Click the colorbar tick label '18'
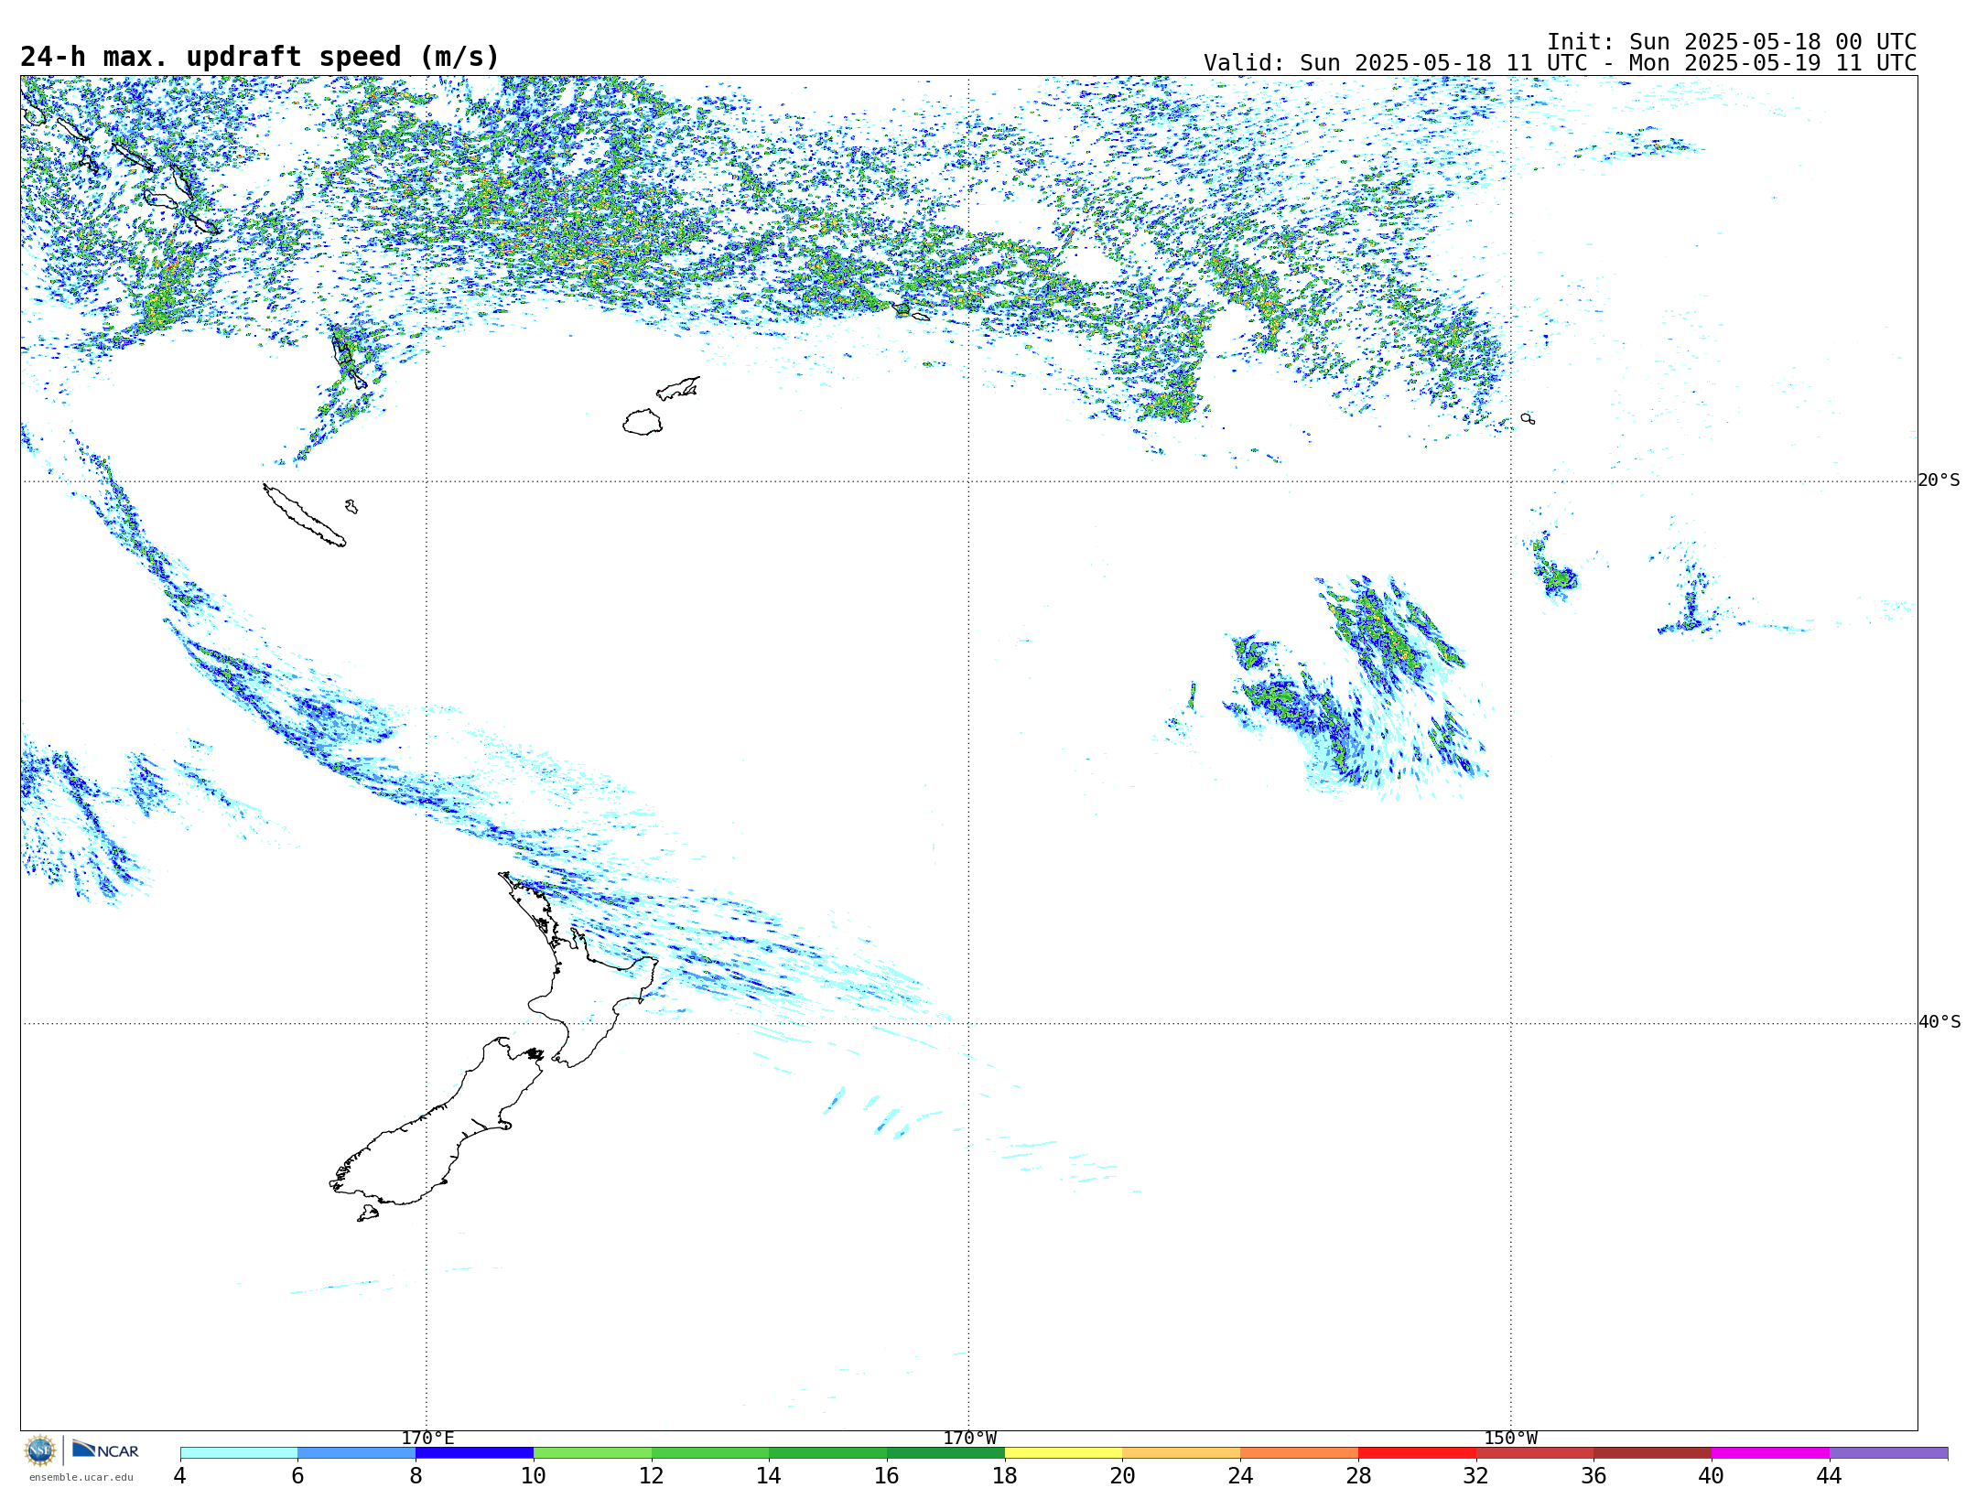 pos(1005,1475)
